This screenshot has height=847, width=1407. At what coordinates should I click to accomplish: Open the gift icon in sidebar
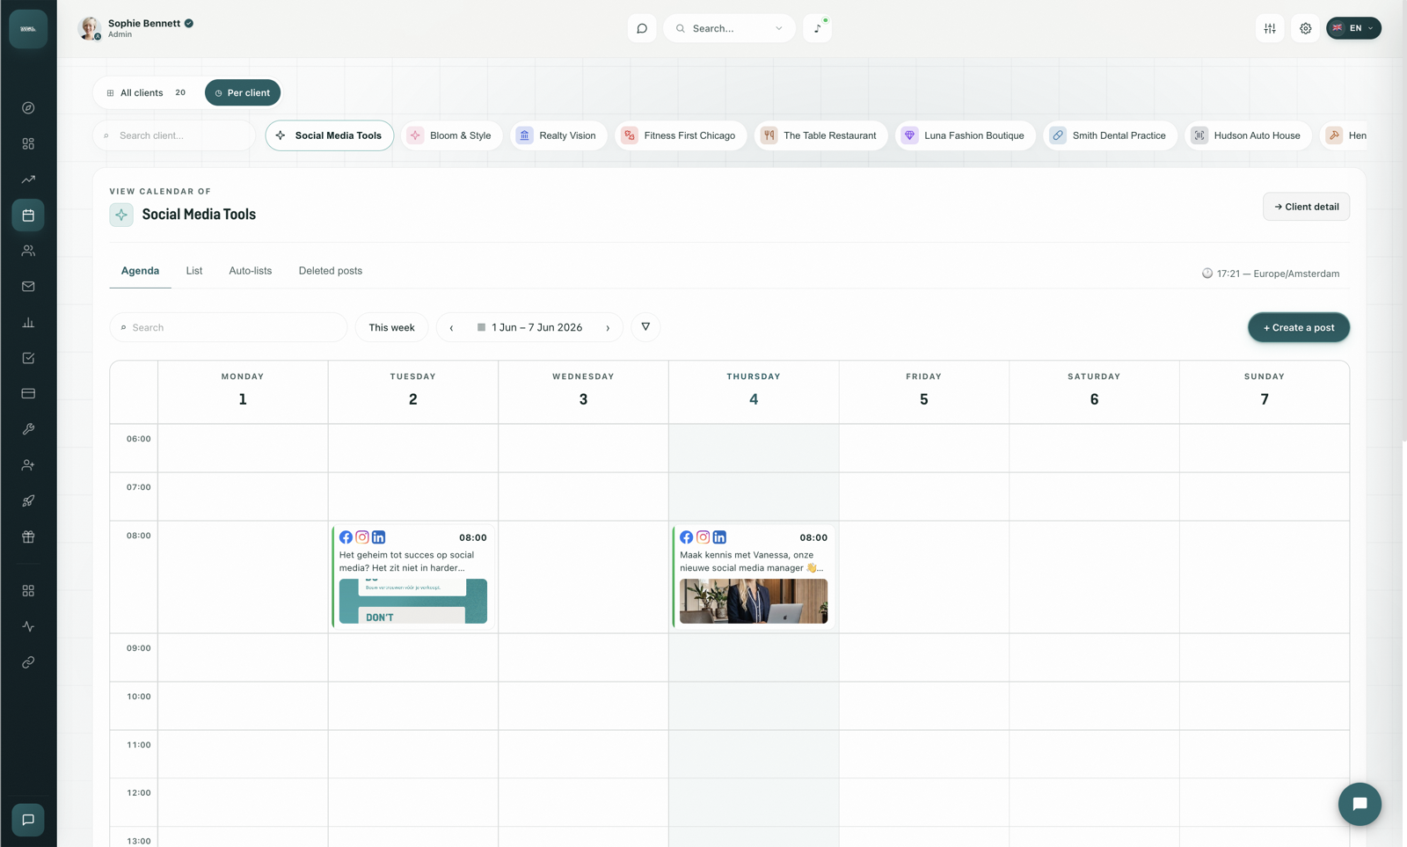pyautogui.click(x=28, y=537)
